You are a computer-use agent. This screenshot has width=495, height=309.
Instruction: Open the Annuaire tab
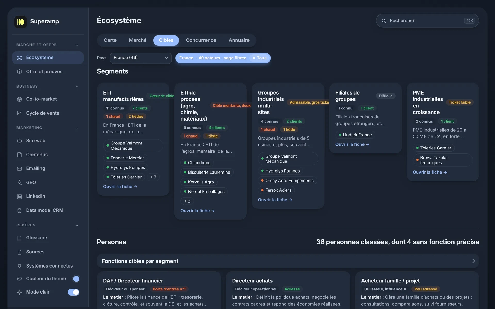pyautogui.click(x=239, y=40)
